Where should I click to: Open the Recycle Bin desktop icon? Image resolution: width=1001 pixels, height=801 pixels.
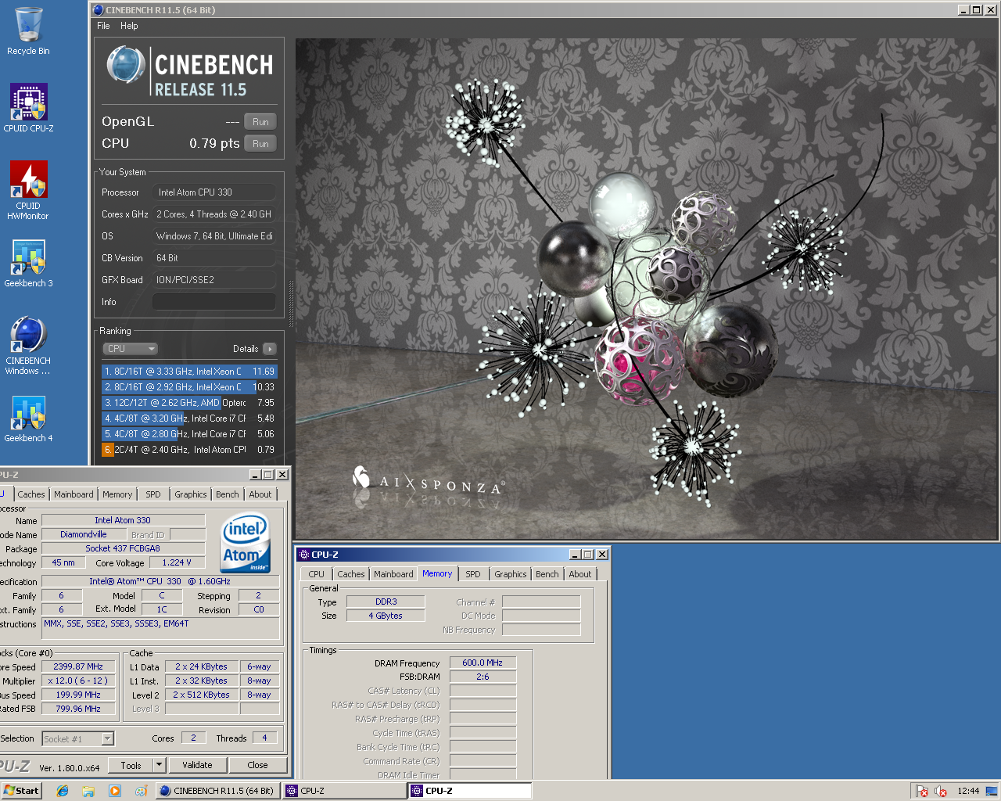pos(28,31)
